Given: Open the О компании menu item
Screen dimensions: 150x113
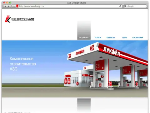Looking at the screenshot, I should tap(137, 37).
